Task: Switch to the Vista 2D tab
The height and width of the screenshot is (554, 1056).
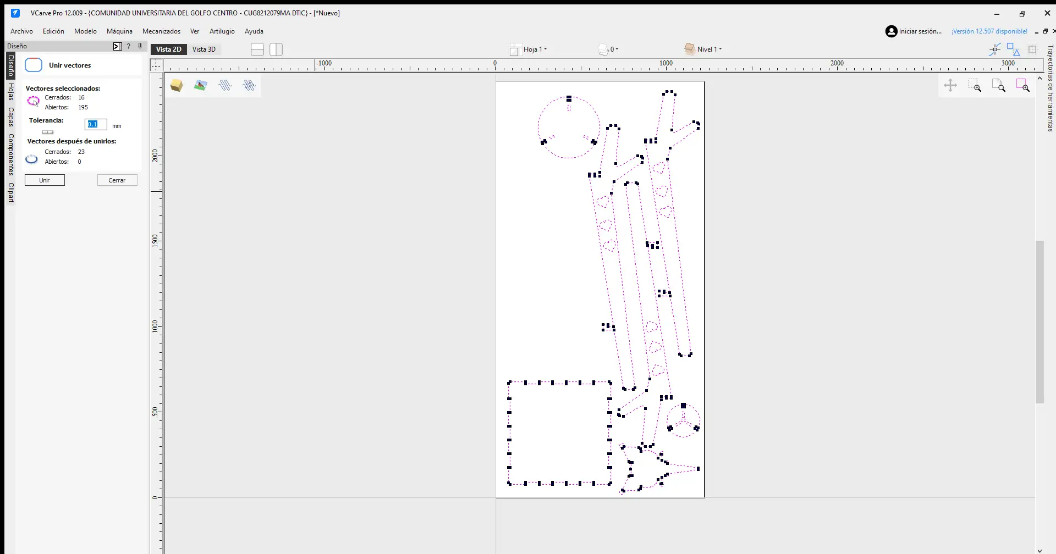Action: tap(169, 49)
